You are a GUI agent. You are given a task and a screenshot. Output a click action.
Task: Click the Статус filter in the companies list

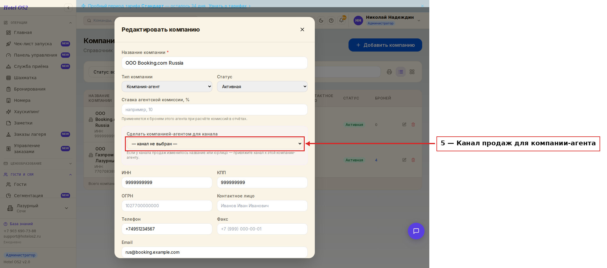coord(102,72)
